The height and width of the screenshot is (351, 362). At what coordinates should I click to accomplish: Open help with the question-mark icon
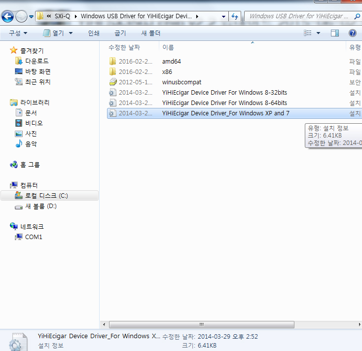(352, 33)
